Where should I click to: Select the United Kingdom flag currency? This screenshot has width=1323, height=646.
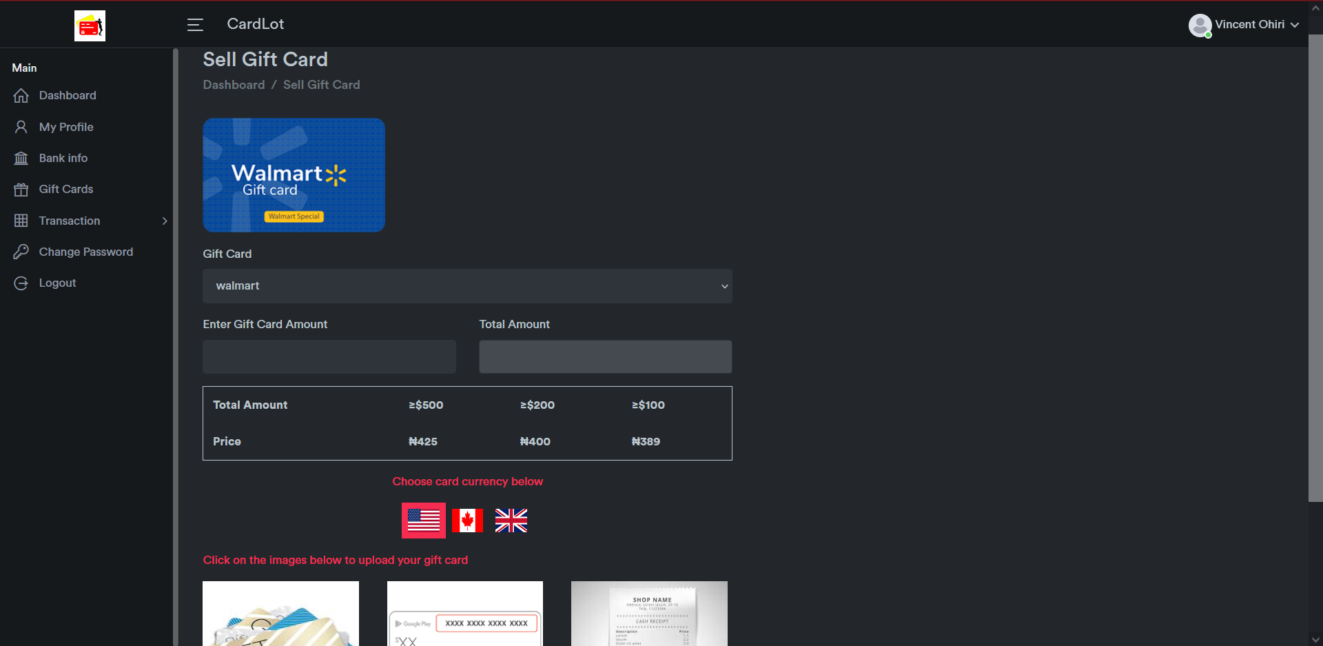511,521
